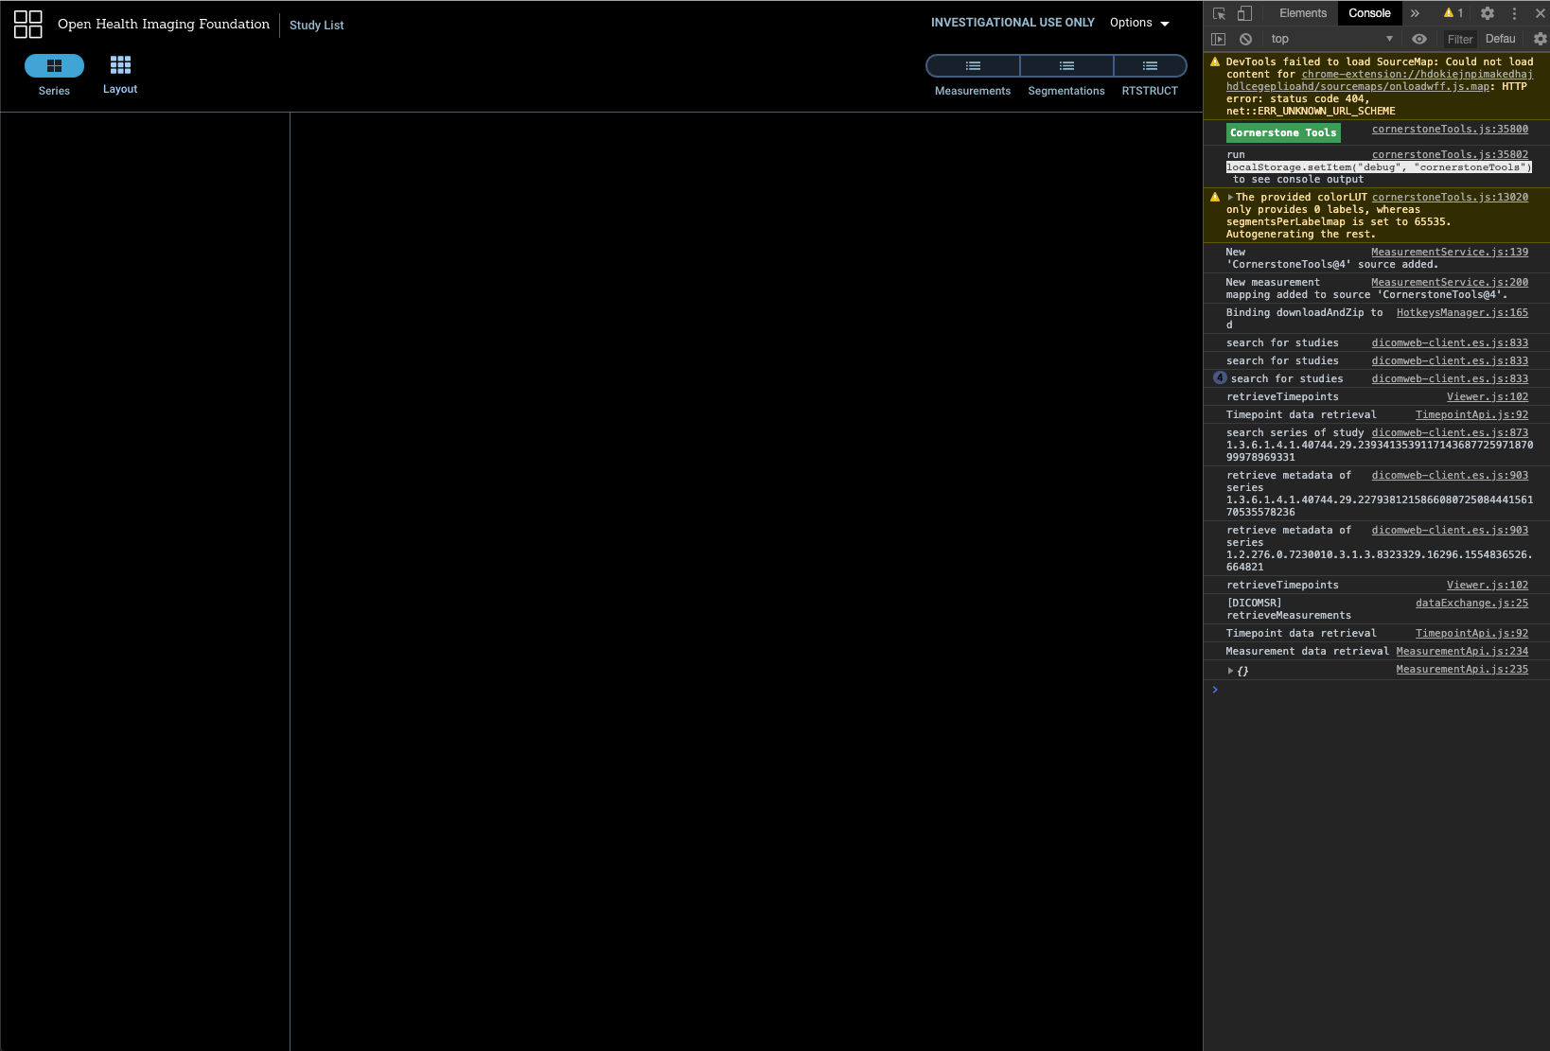Click the Cornerstone Tools green badge

tap(1283, 133)
